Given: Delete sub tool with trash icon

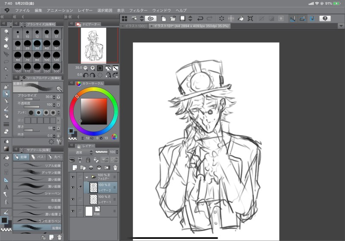Looking at the screenshot, I should tap(60, 237).
